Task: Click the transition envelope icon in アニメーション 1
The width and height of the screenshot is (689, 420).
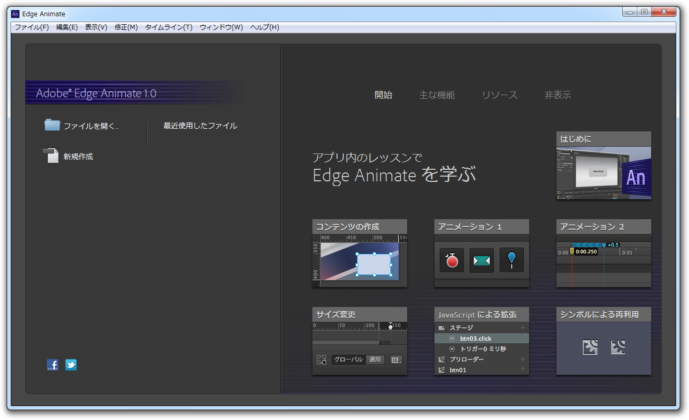Action: point(481,260)
